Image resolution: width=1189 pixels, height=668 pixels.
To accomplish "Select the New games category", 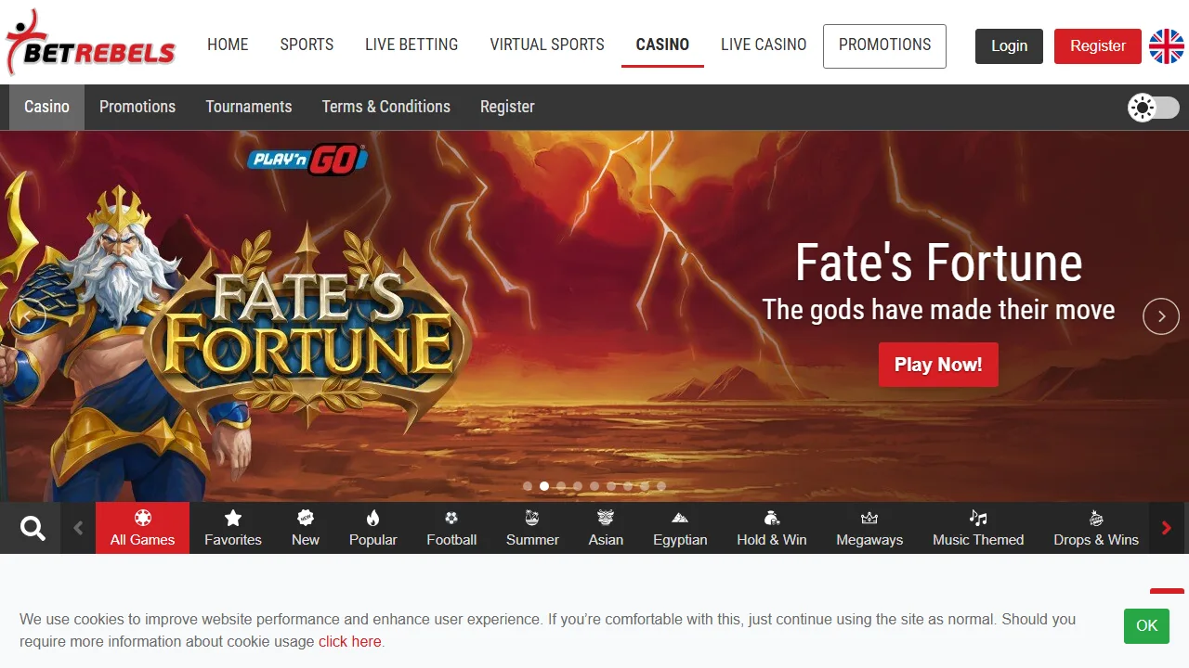I will coord(306,528).
